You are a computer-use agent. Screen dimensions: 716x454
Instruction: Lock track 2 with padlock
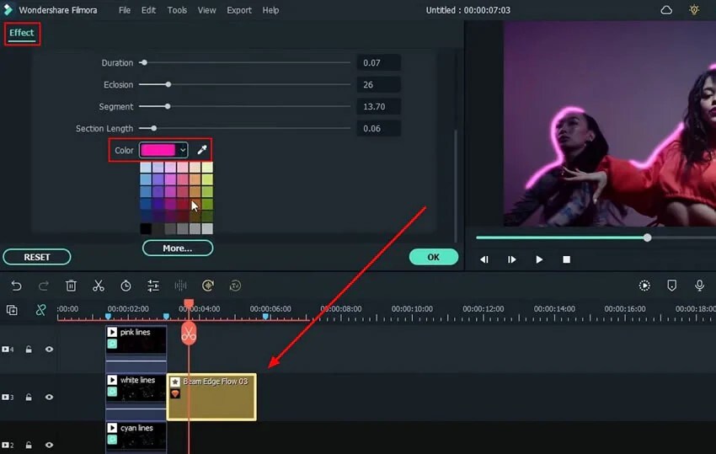tap(29, 445)
